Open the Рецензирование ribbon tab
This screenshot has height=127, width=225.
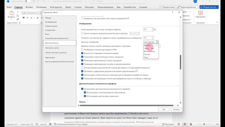(105, 7)
